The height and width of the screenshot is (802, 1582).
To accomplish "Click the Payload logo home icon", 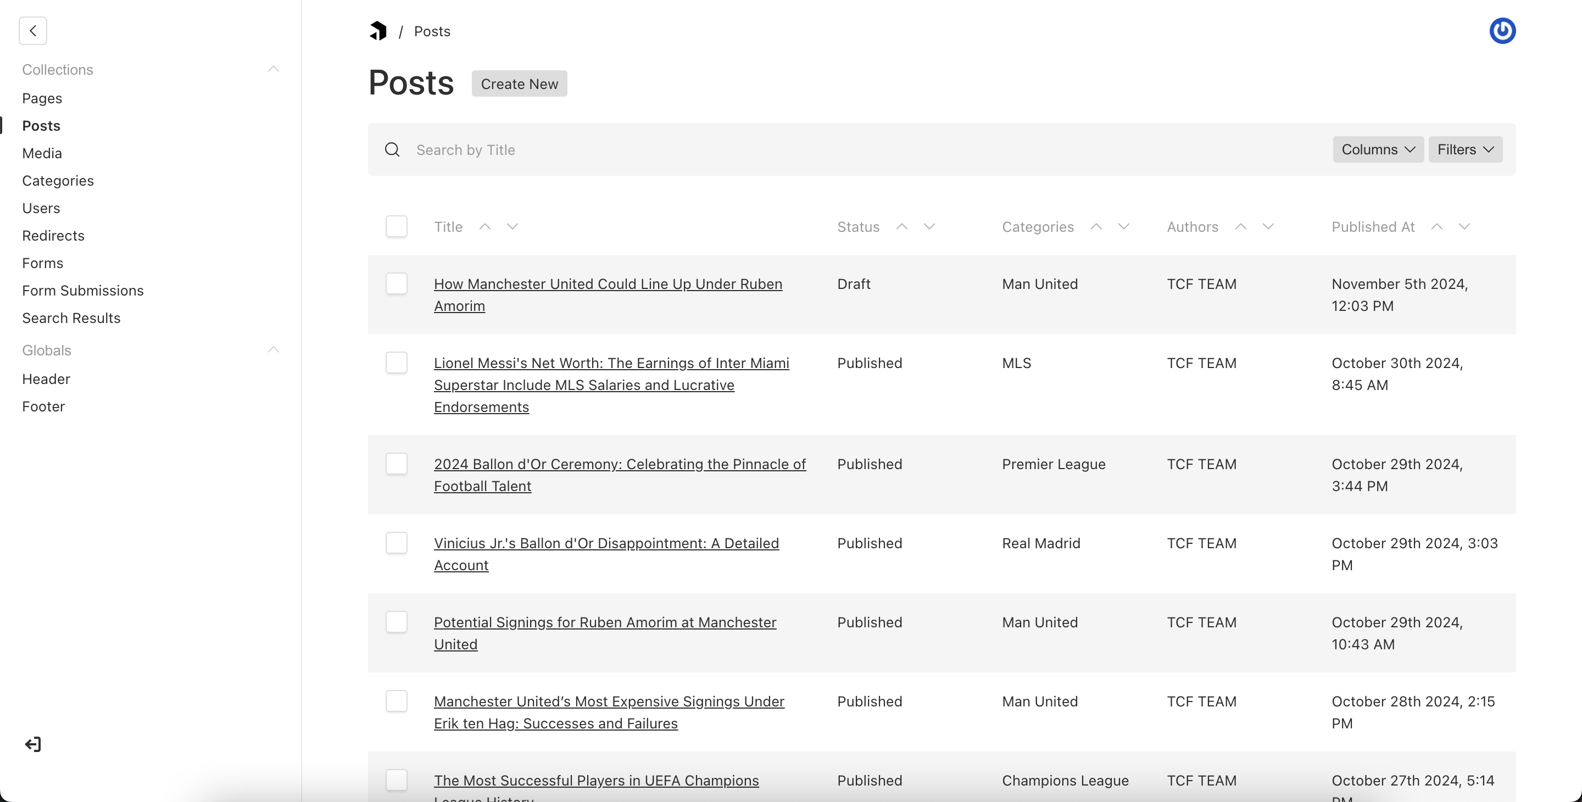I will pyautogui.click(x=378, y=31).
